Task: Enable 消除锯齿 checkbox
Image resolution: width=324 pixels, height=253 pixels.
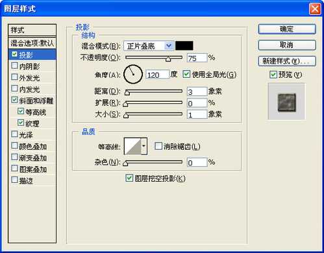Action: (158, 146)
